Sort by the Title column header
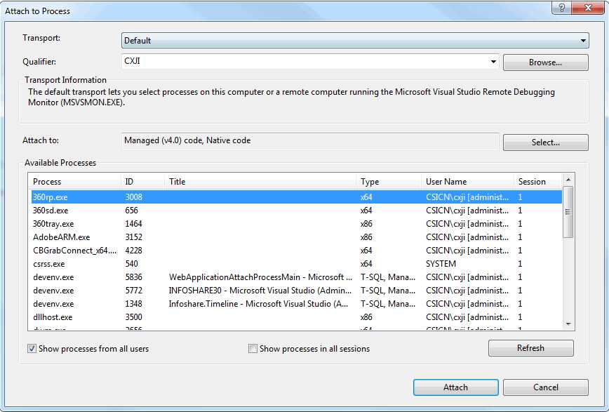 pyautogui.click(x=260, y=182)
